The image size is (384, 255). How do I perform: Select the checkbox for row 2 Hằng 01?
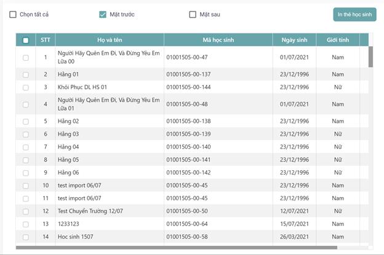click(25, 74)
